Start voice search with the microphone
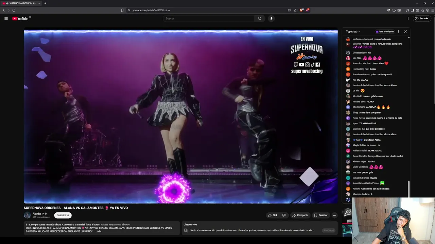435x244 pixels. click(271, 18)
